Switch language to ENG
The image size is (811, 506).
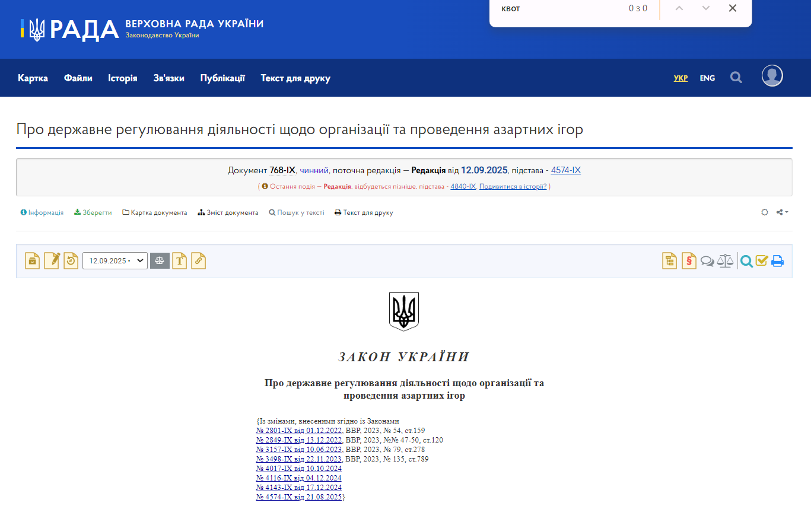(707, 78)
